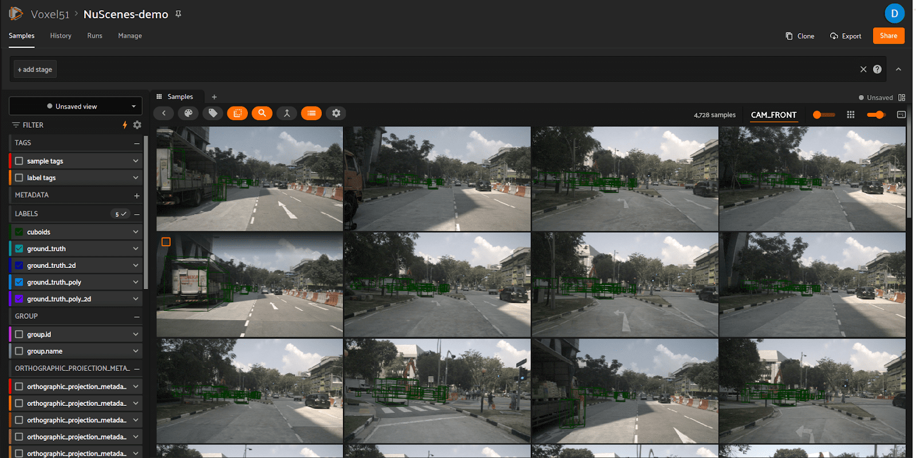Toggle the patches view button
Image resolution: width=916 pixels, height=458 pixels.
[238, 113]
